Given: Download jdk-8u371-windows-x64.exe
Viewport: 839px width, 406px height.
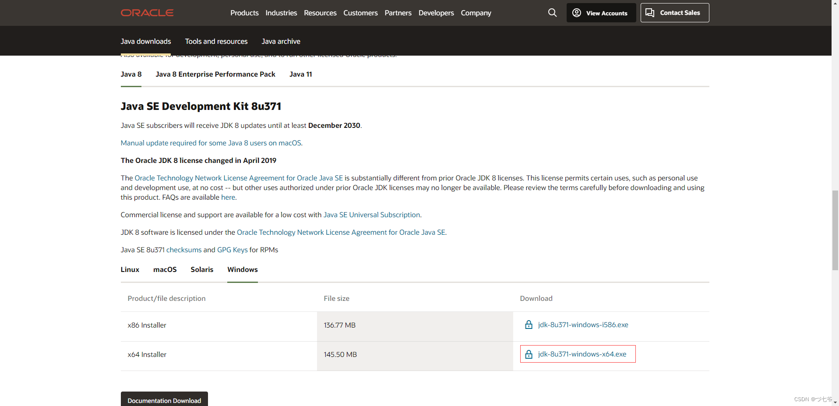Looking at the screenshot, I should click(x=582, y=354).
